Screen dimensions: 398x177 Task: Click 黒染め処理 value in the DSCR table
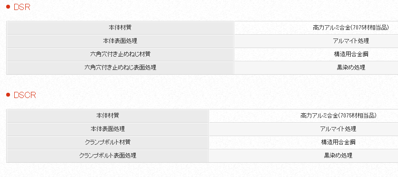(x=338, y=156)
